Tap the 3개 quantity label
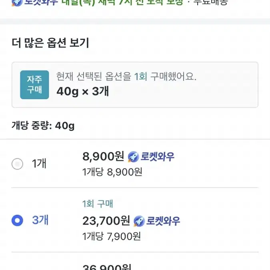 tap(40, 220)
